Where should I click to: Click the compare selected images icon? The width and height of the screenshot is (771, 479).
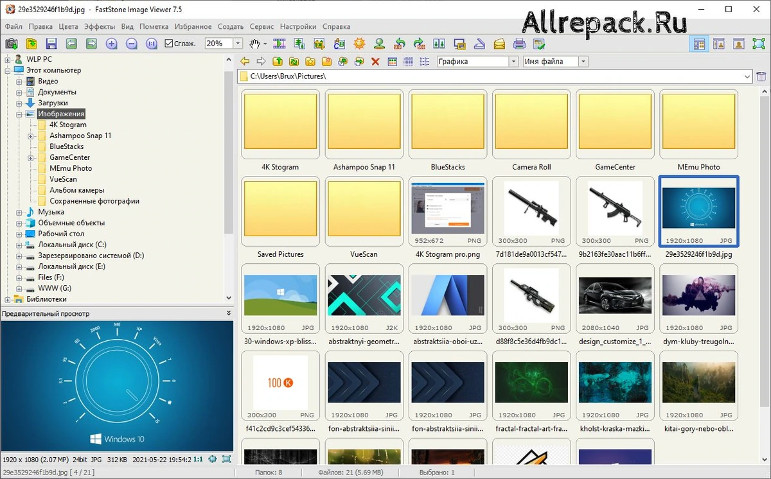439,44
